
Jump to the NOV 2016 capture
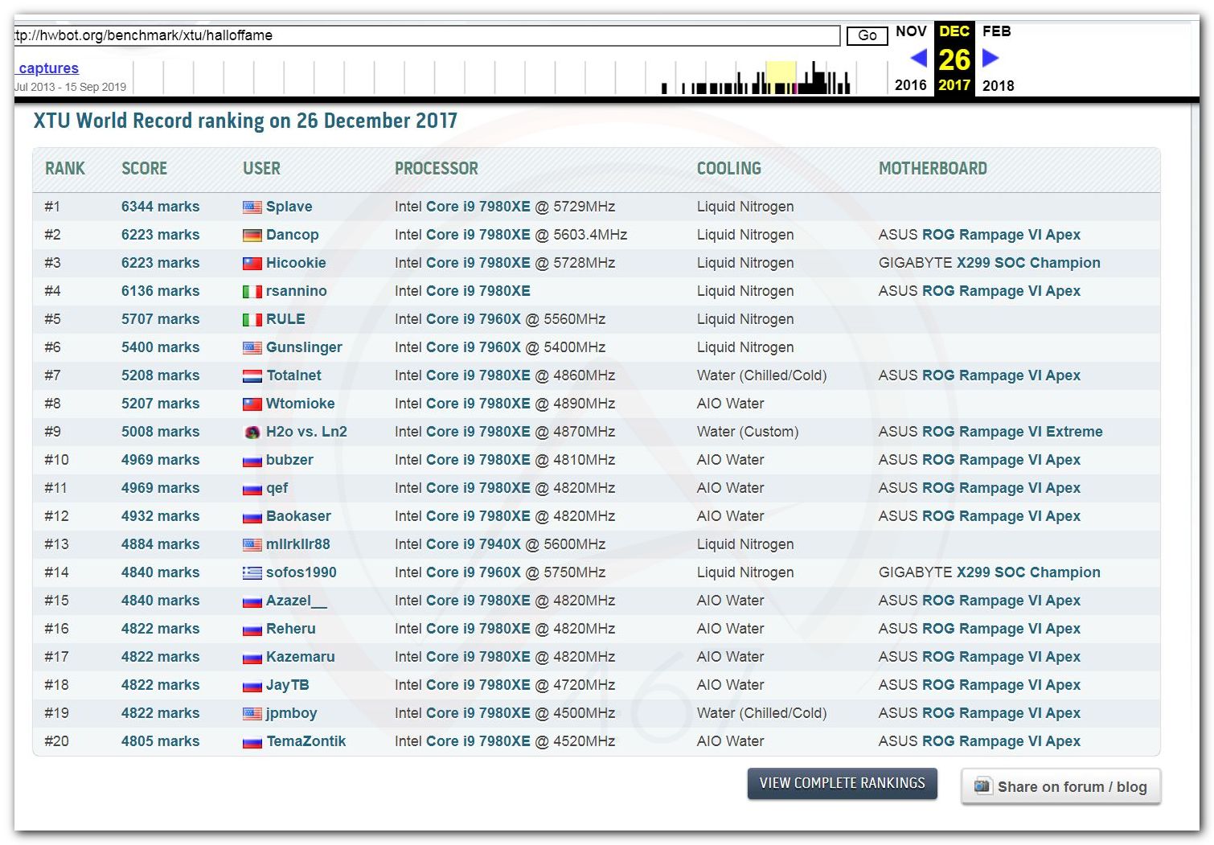click(911, 31)
